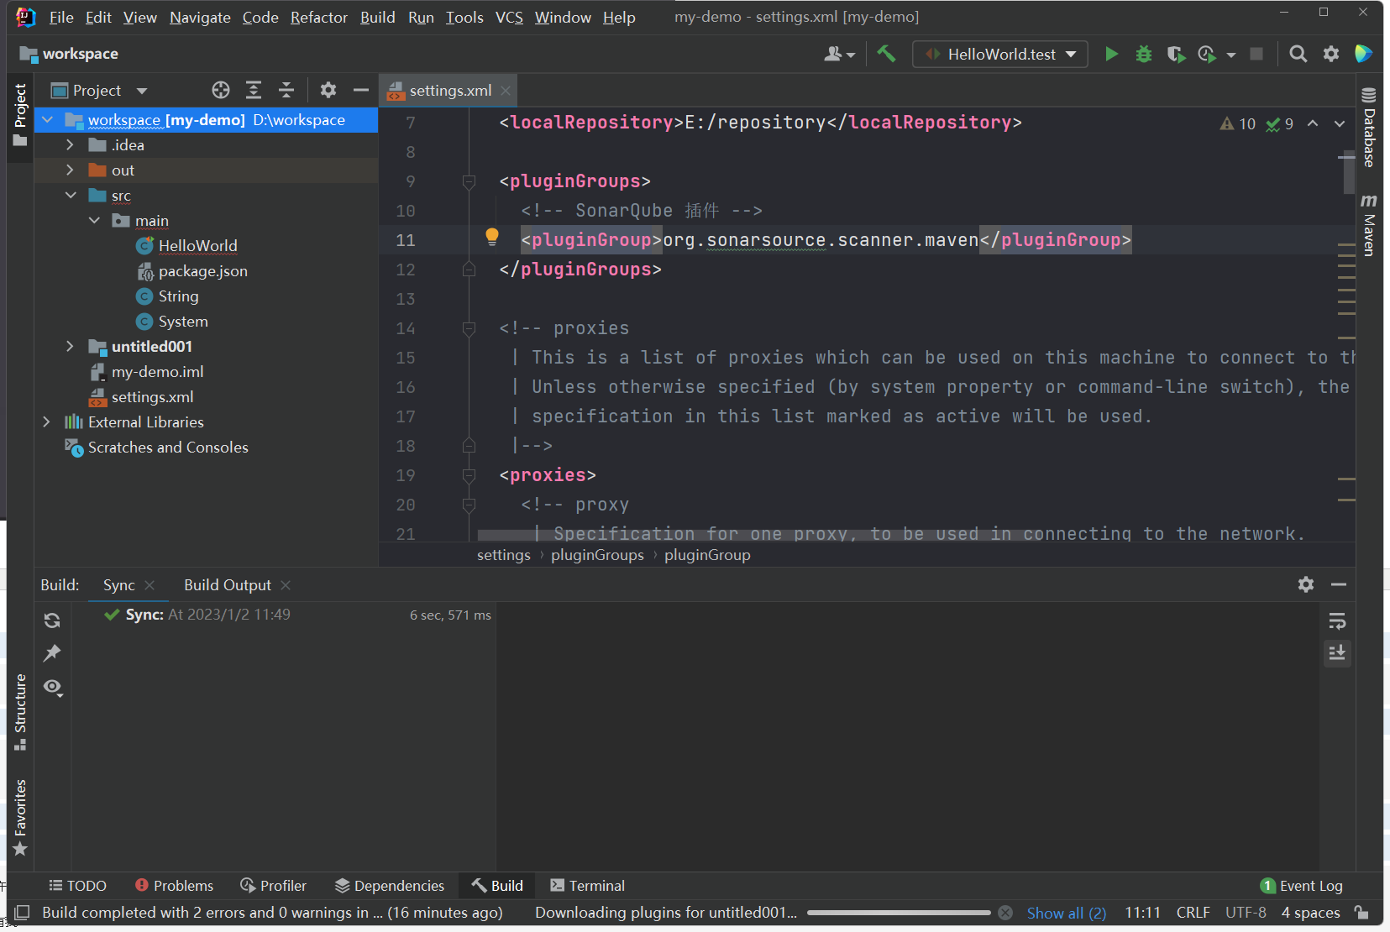Click the Build project hammer icon

coord(886,55)
